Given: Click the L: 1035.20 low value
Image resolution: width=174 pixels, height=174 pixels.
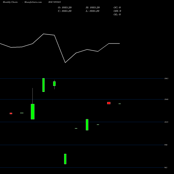Looking at the screenshot, I should 93,11.
